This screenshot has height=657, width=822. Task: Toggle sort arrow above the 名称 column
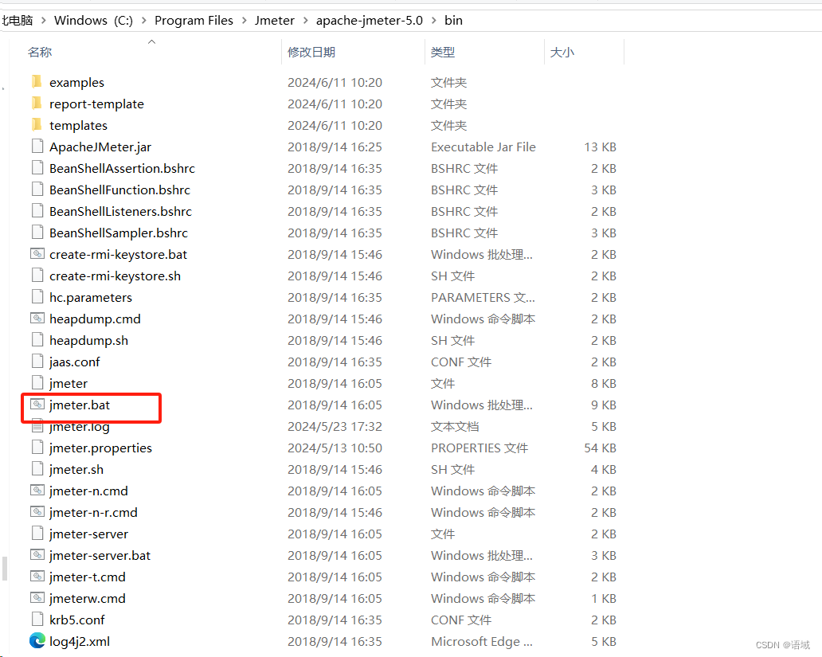point(151,41)
